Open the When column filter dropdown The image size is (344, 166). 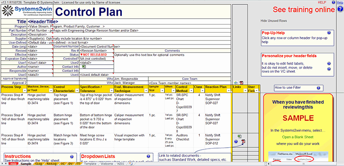(x=173, y=91)
